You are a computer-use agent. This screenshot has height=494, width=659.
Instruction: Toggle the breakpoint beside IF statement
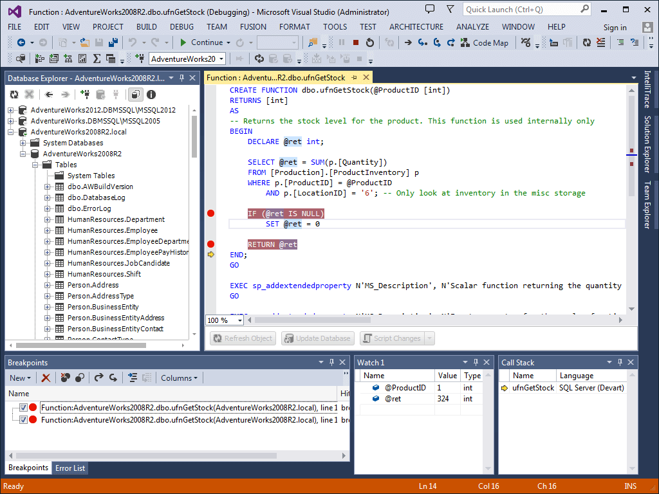click(x=210, y=213)
